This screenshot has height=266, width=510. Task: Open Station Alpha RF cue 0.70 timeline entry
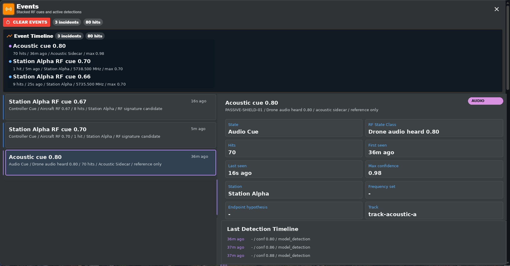coord(52,61)
